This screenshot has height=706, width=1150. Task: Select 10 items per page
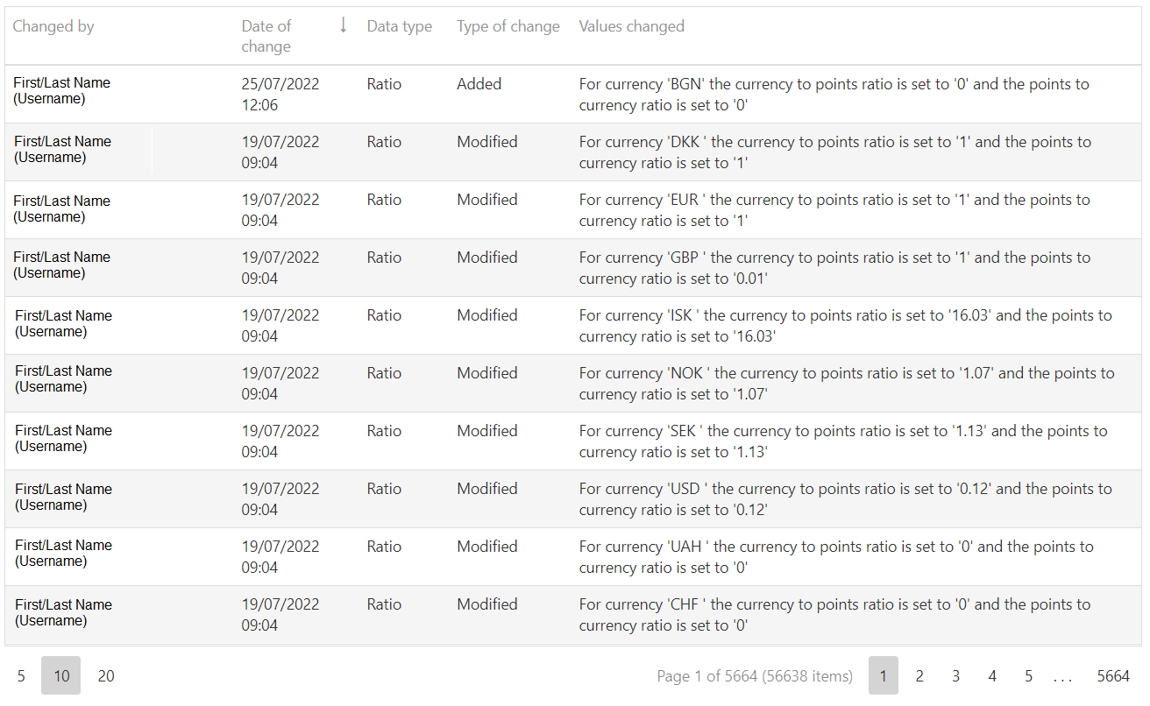click(x=61, y=675)
